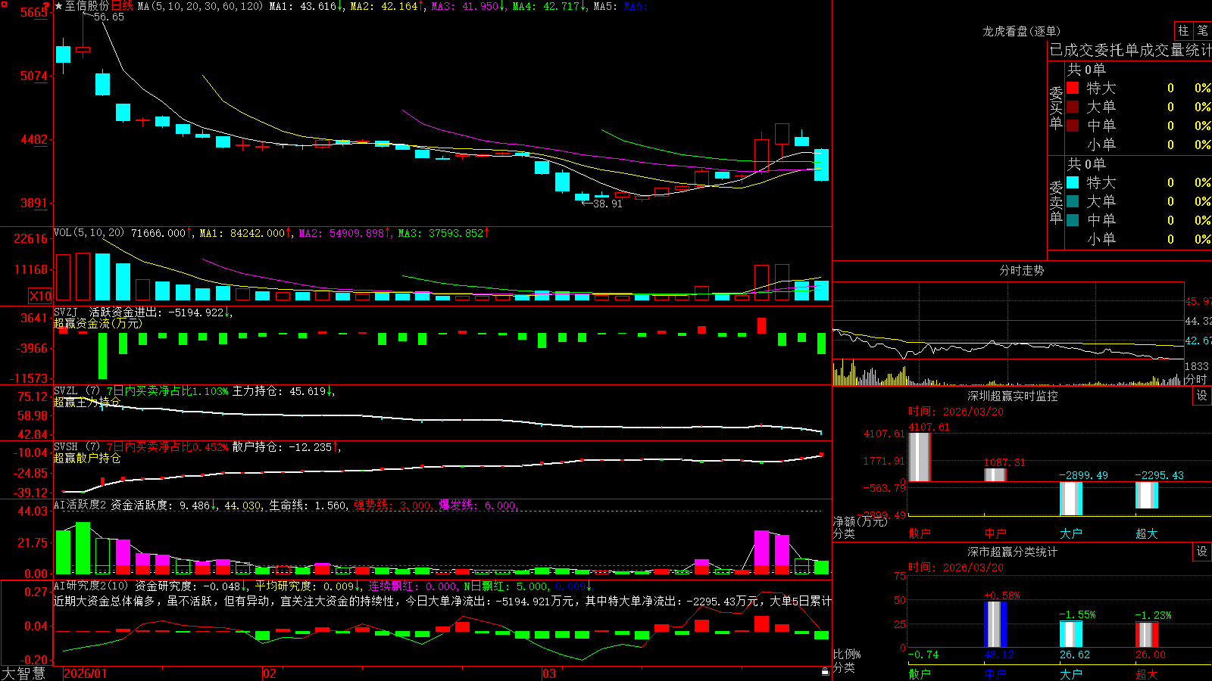Click the 委卖单 section label

pyautogui.click(x=1056, y=203)
